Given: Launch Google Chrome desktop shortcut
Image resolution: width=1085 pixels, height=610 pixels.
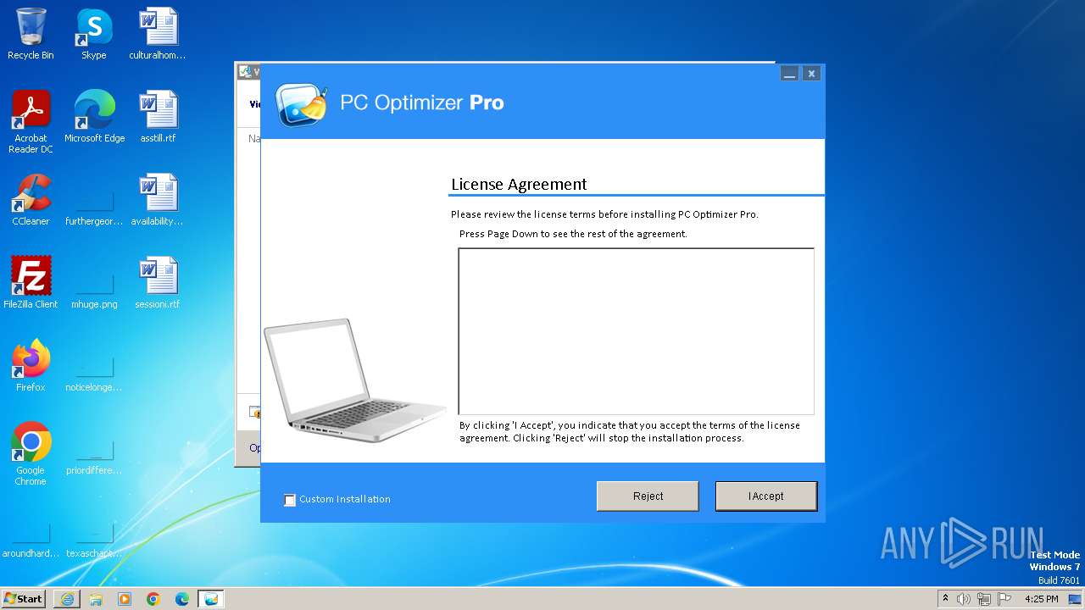Looking at the screenshot, I should (31, 454).
